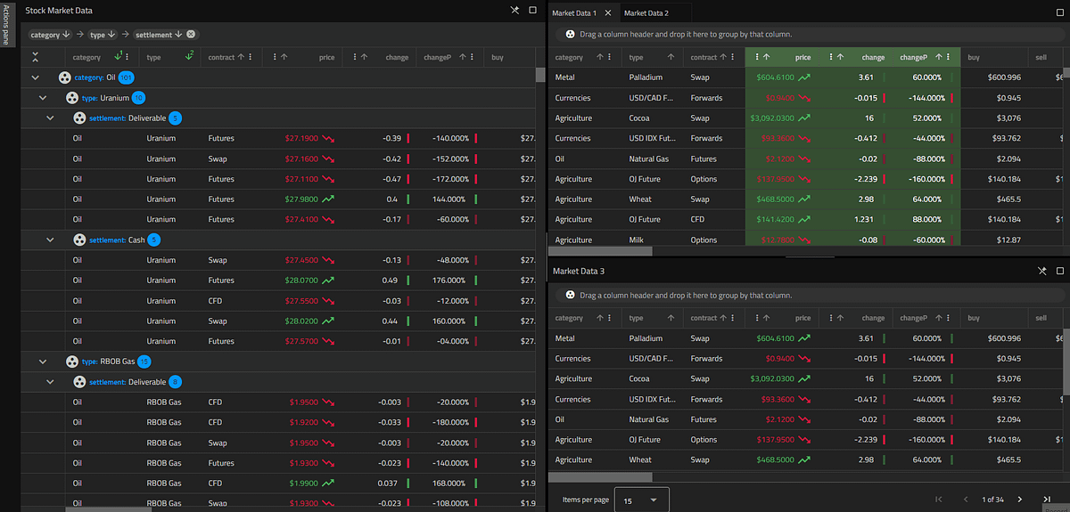Click the category column sort indicator arrow
The height and width of the screenshot is (512, 1070).
[x=119, y=56]
